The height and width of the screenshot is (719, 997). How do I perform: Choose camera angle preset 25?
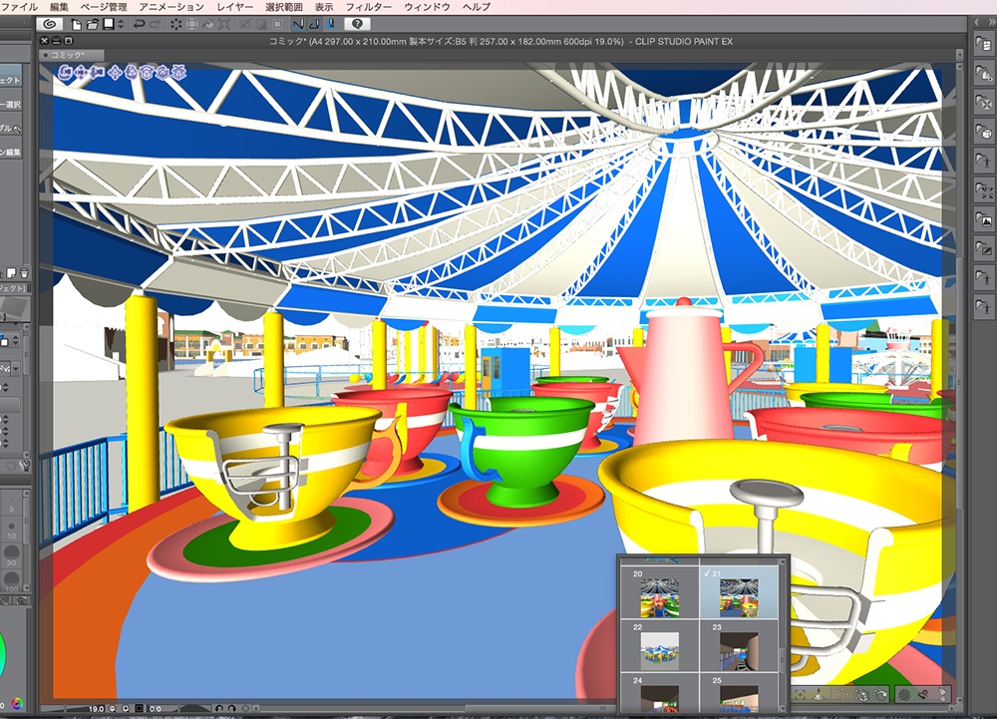[x=739, y=693]
